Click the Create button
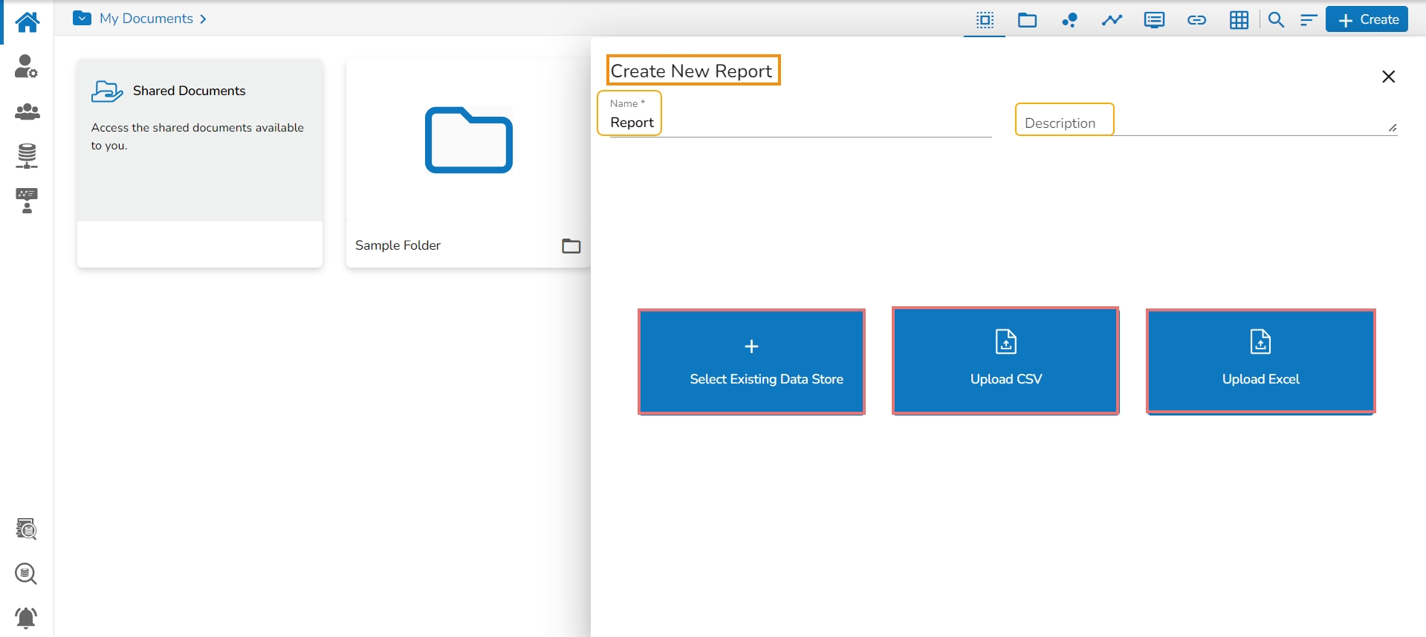The width and height of the screenshot is (1426, 637). (1367, 20)
